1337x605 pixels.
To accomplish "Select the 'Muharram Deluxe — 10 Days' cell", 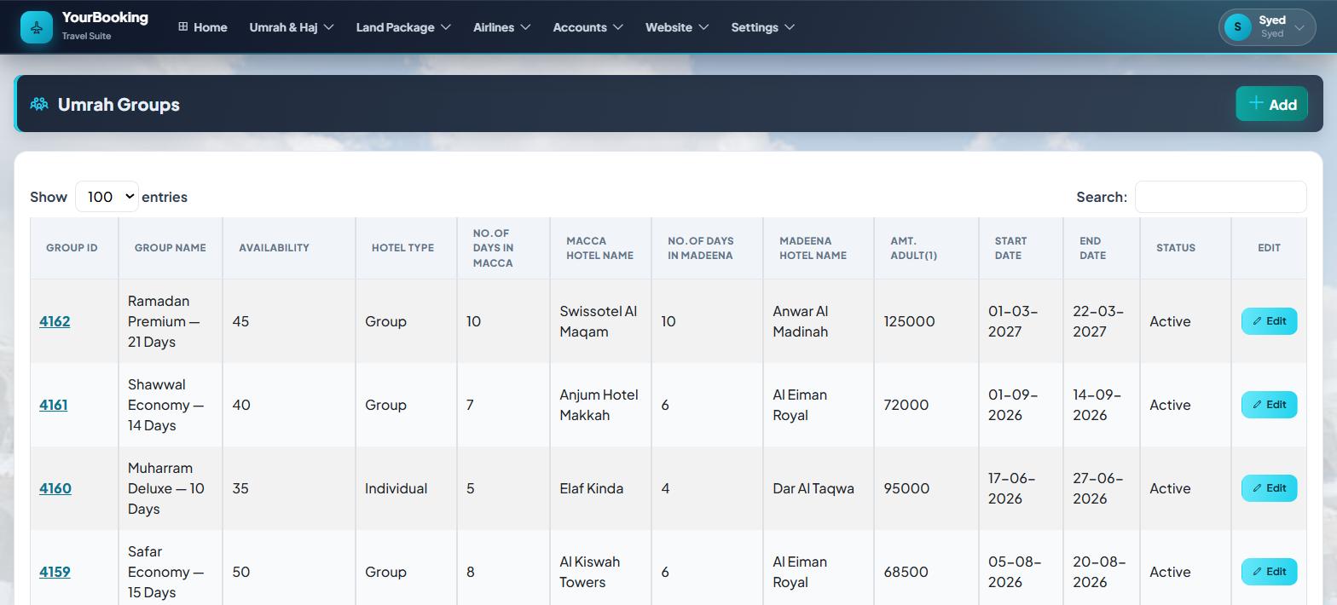I will (x=171, y=488).
